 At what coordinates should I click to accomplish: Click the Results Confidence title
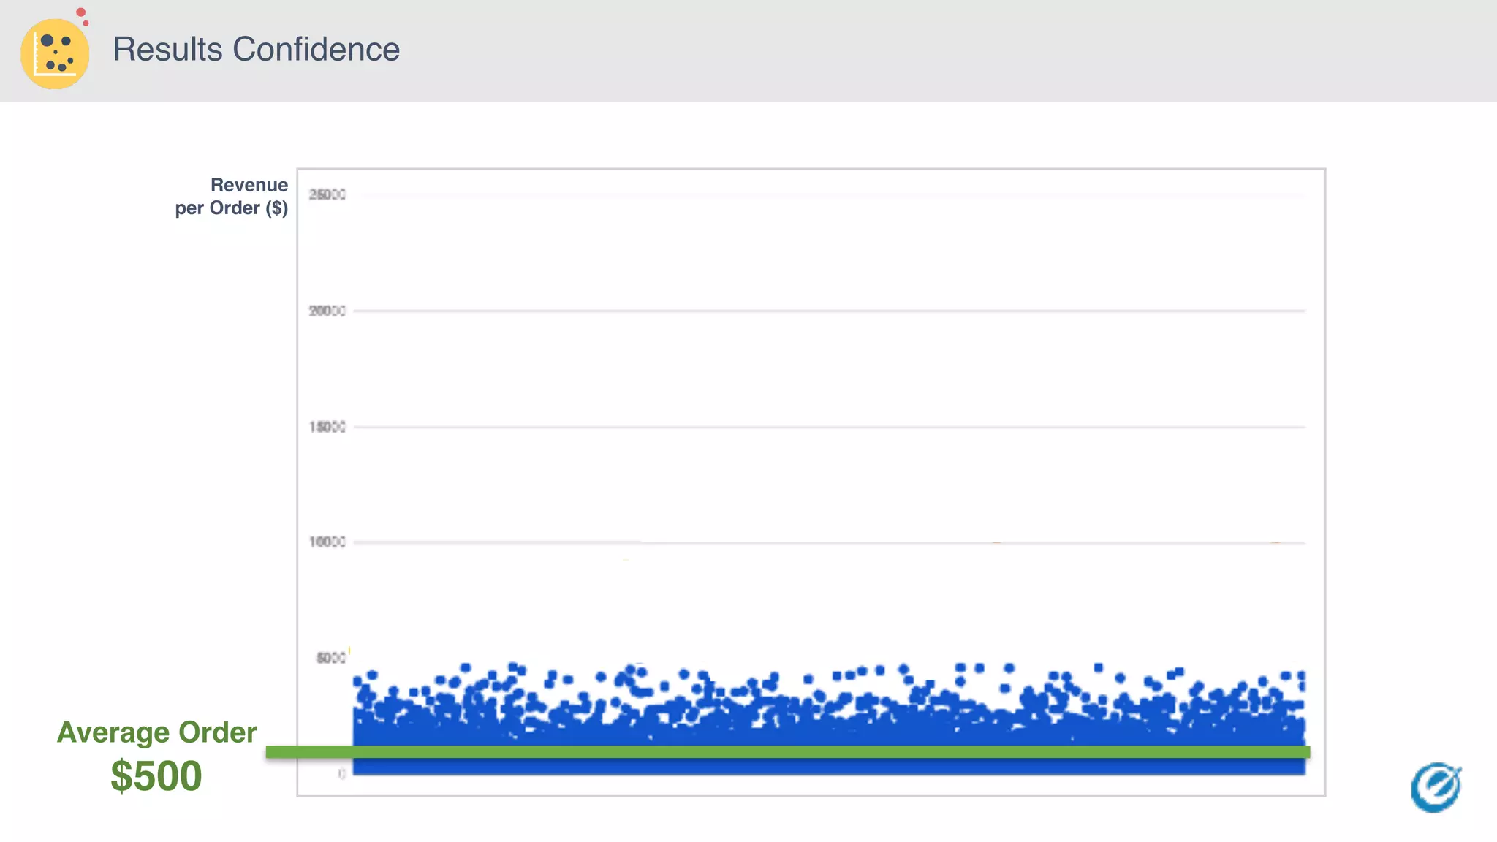pyautogui.click(x=256, y=50)
